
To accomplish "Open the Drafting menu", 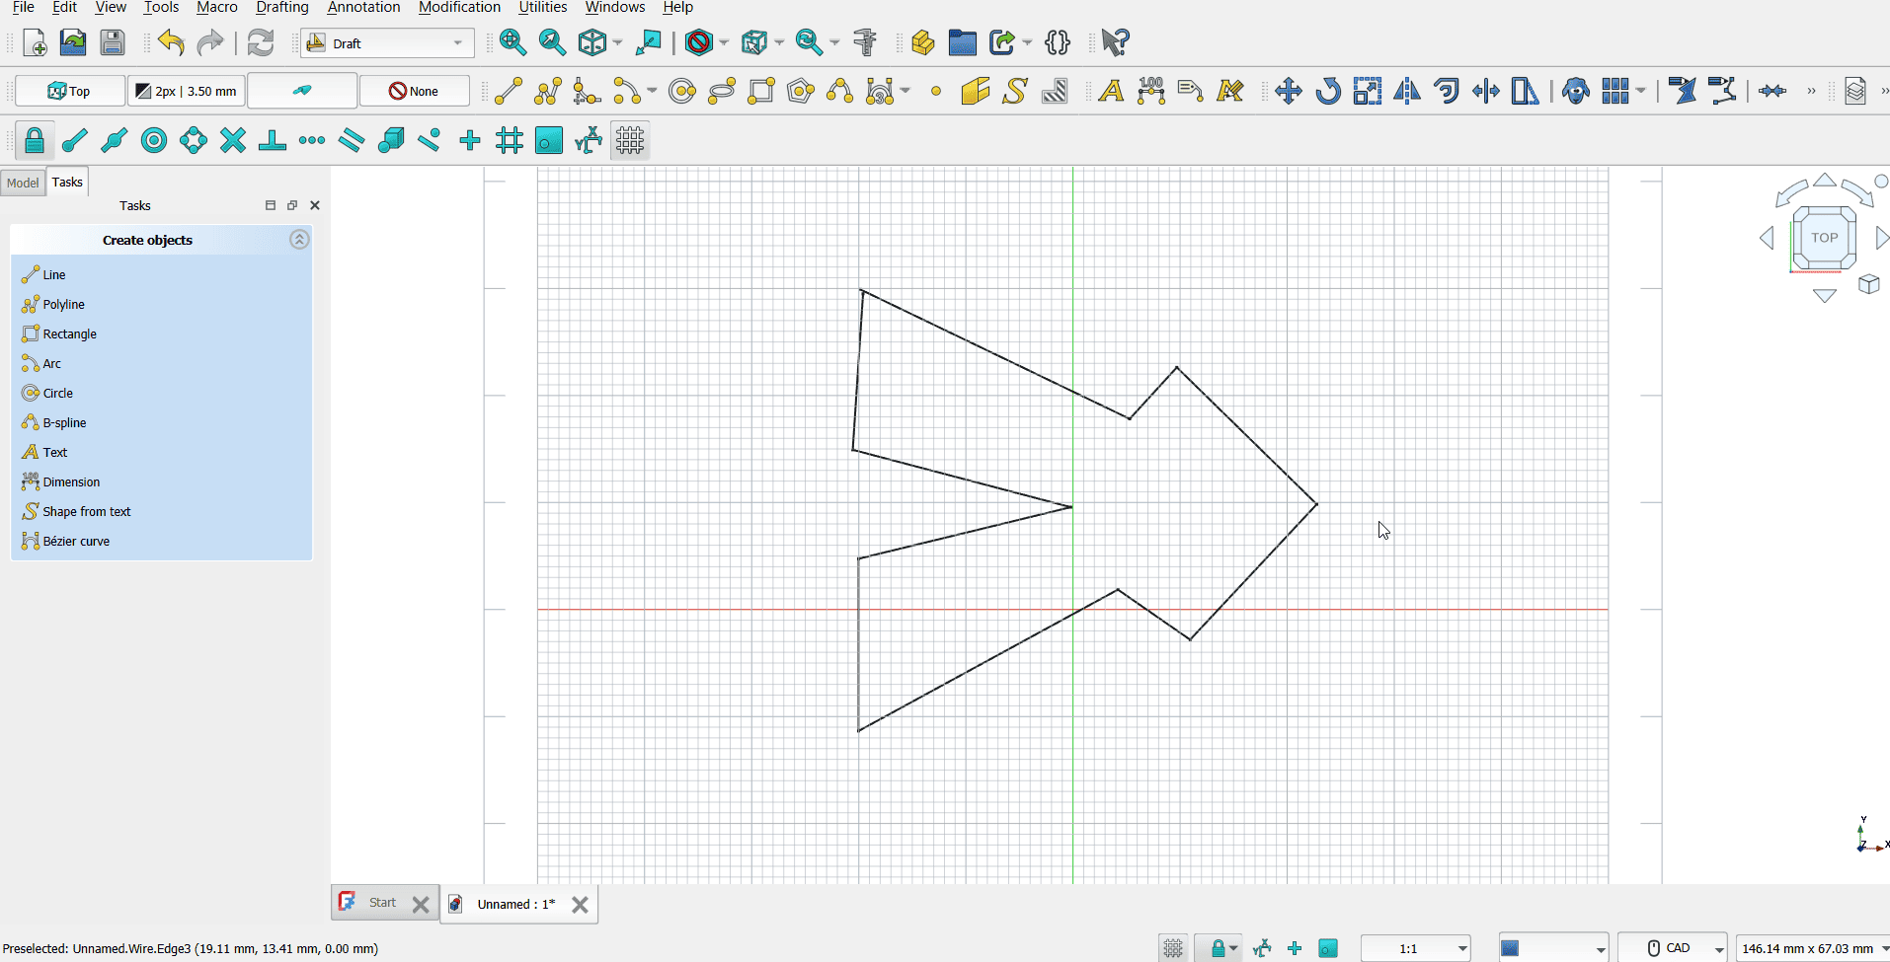I will [282, 8].
